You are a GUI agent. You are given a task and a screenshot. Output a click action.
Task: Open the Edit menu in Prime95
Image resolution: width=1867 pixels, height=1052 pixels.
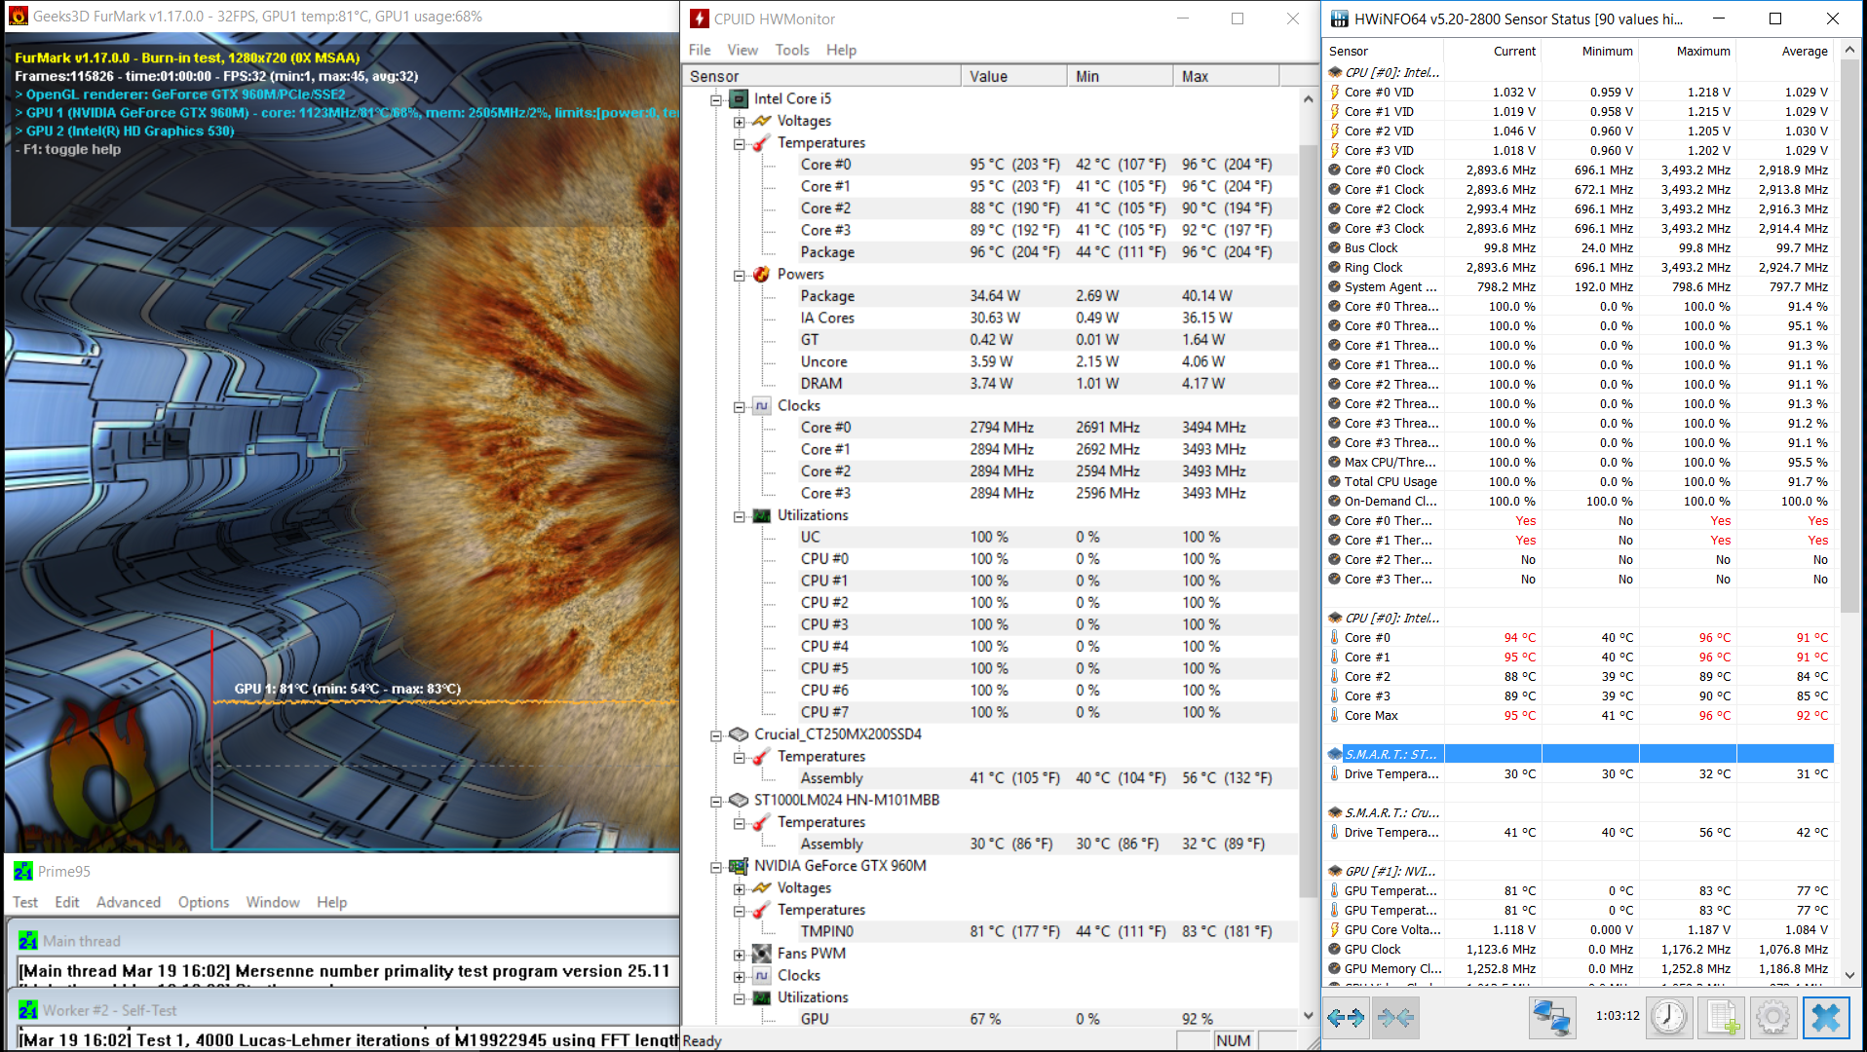pyautogui.click(x=67, y=902)
